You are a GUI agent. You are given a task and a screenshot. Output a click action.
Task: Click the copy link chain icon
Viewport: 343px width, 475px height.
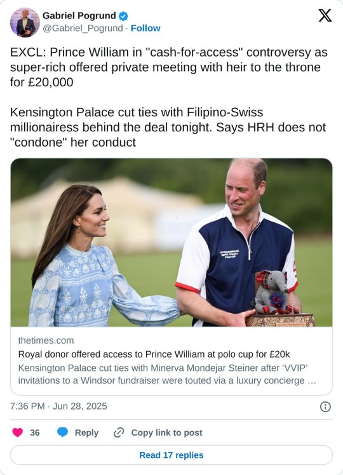tap(119, 432)
